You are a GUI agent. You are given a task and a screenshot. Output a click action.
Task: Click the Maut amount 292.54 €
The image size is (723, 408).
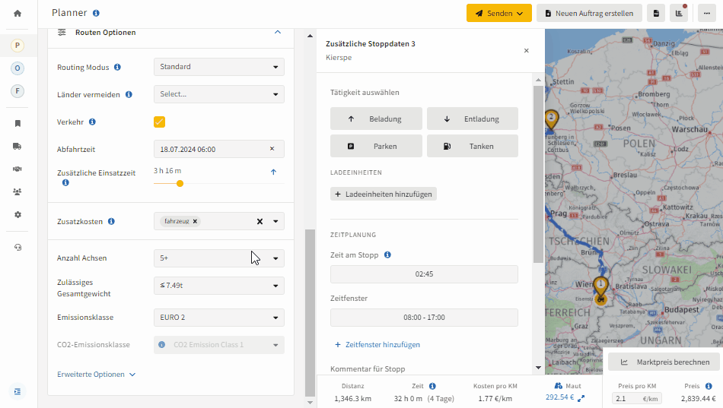[559, 397]
